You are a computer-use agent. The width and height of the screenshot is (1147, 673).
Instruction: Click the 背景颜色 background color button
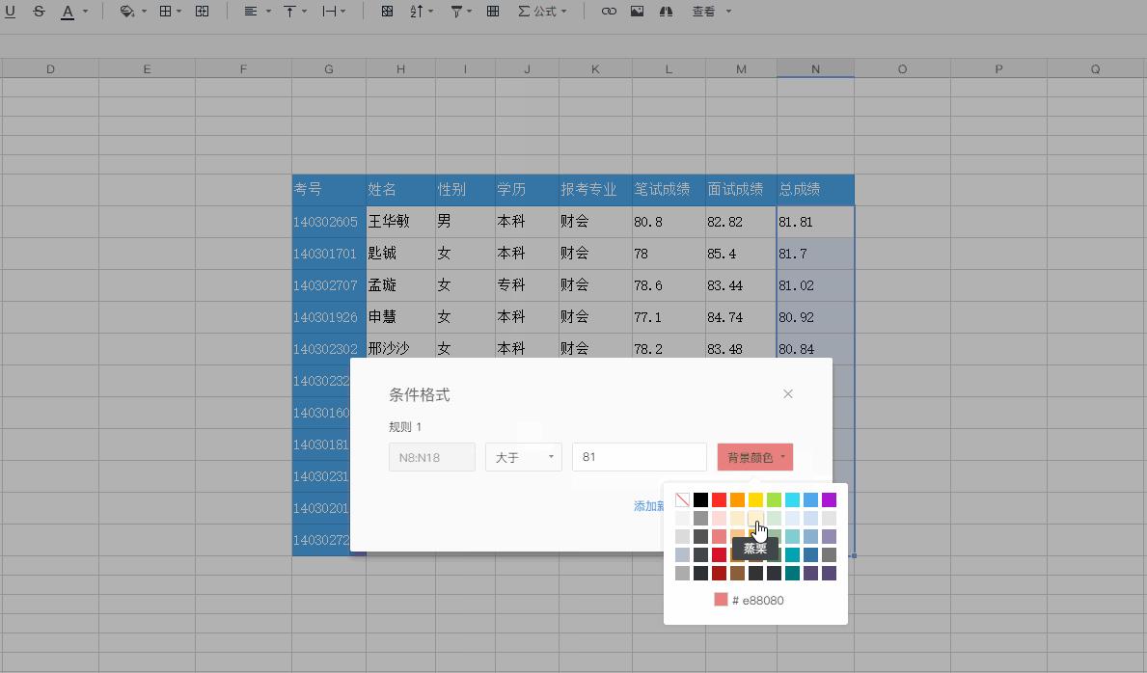pyautogui.click(x=755, y=456)
